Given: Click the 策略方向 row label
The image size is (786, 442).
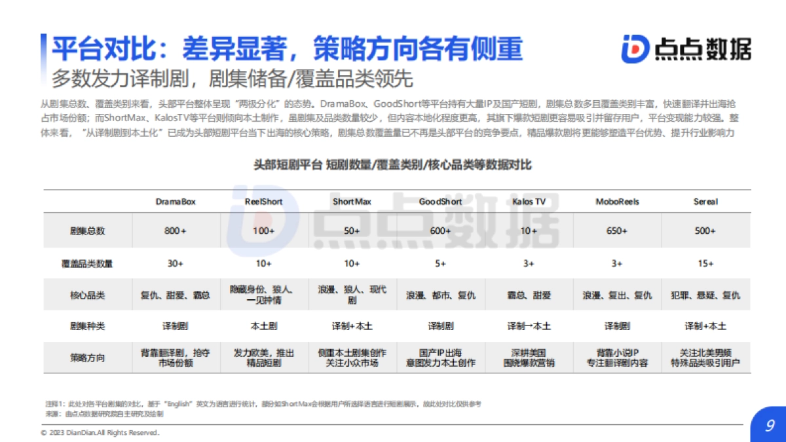Looking at the screenshot, I should 86,358.
